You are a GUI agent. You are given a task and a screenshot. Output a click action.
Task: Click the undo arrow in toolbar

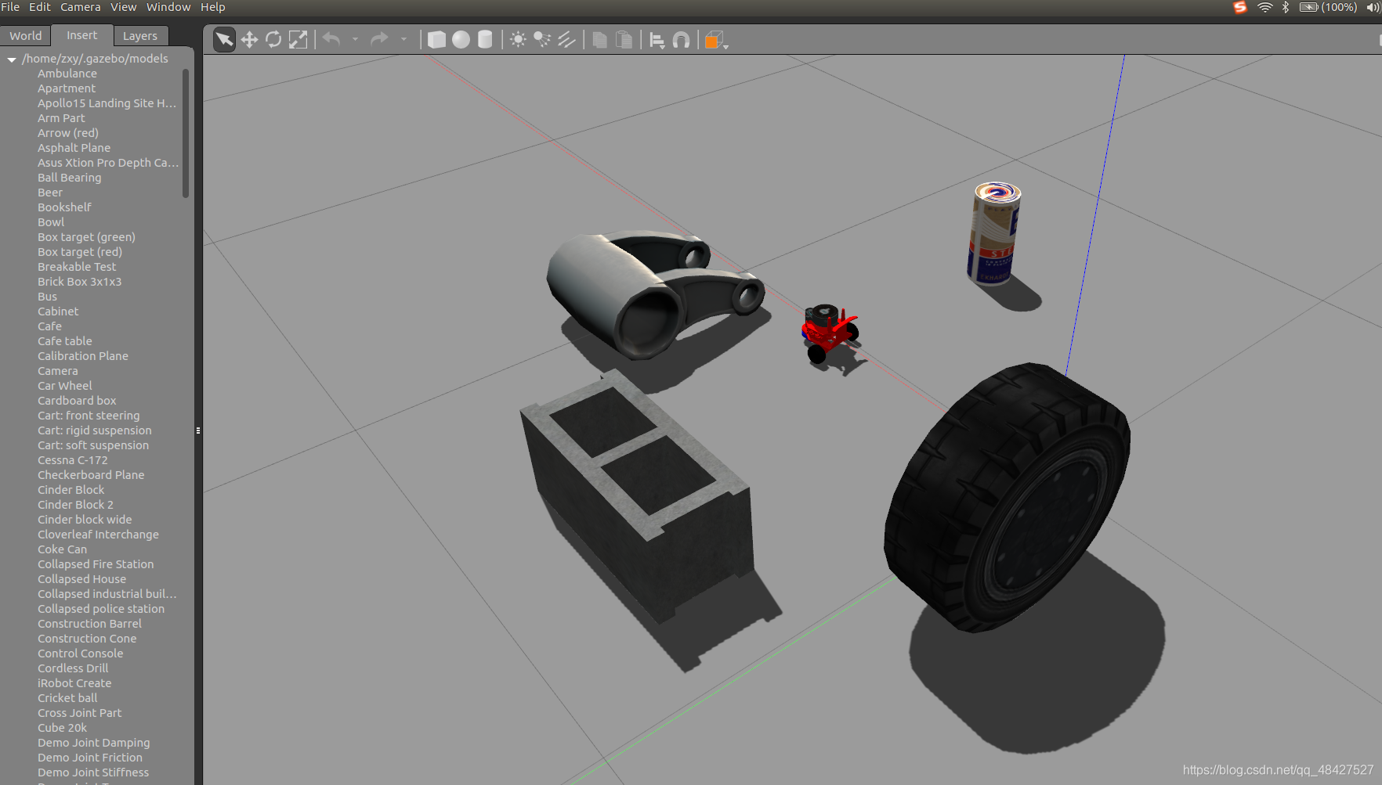(x=331, y=39)
